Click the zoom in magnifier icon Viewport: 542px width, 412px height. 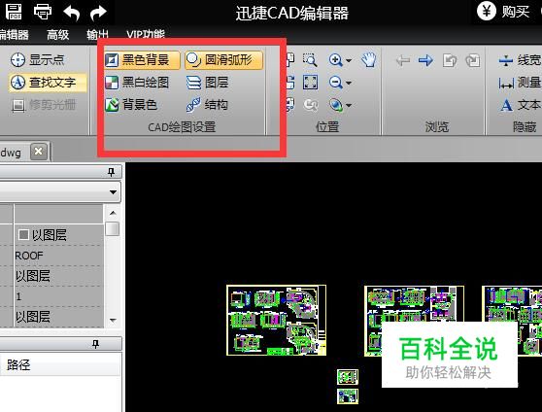[335, 60]
